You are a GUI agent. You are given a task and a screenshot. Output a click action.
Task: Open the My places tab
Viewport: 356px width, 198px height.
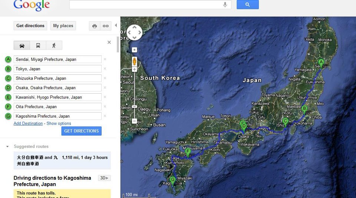tap(63, 26)
